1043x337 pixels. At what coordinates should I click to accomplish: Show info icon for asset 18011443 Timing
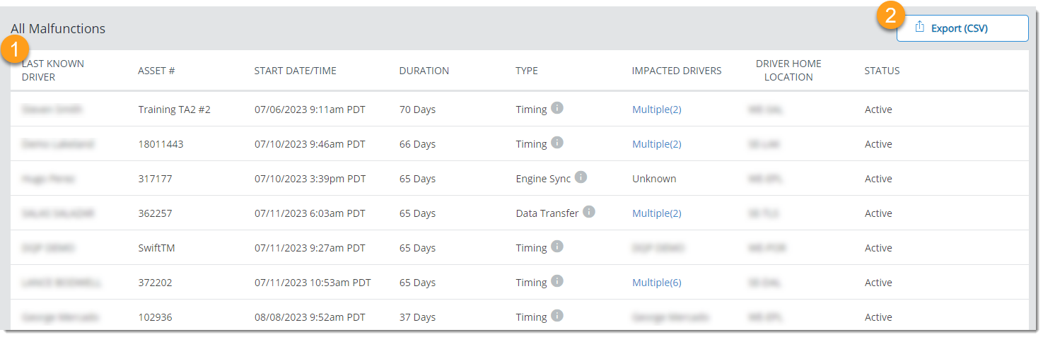(557, 143)
